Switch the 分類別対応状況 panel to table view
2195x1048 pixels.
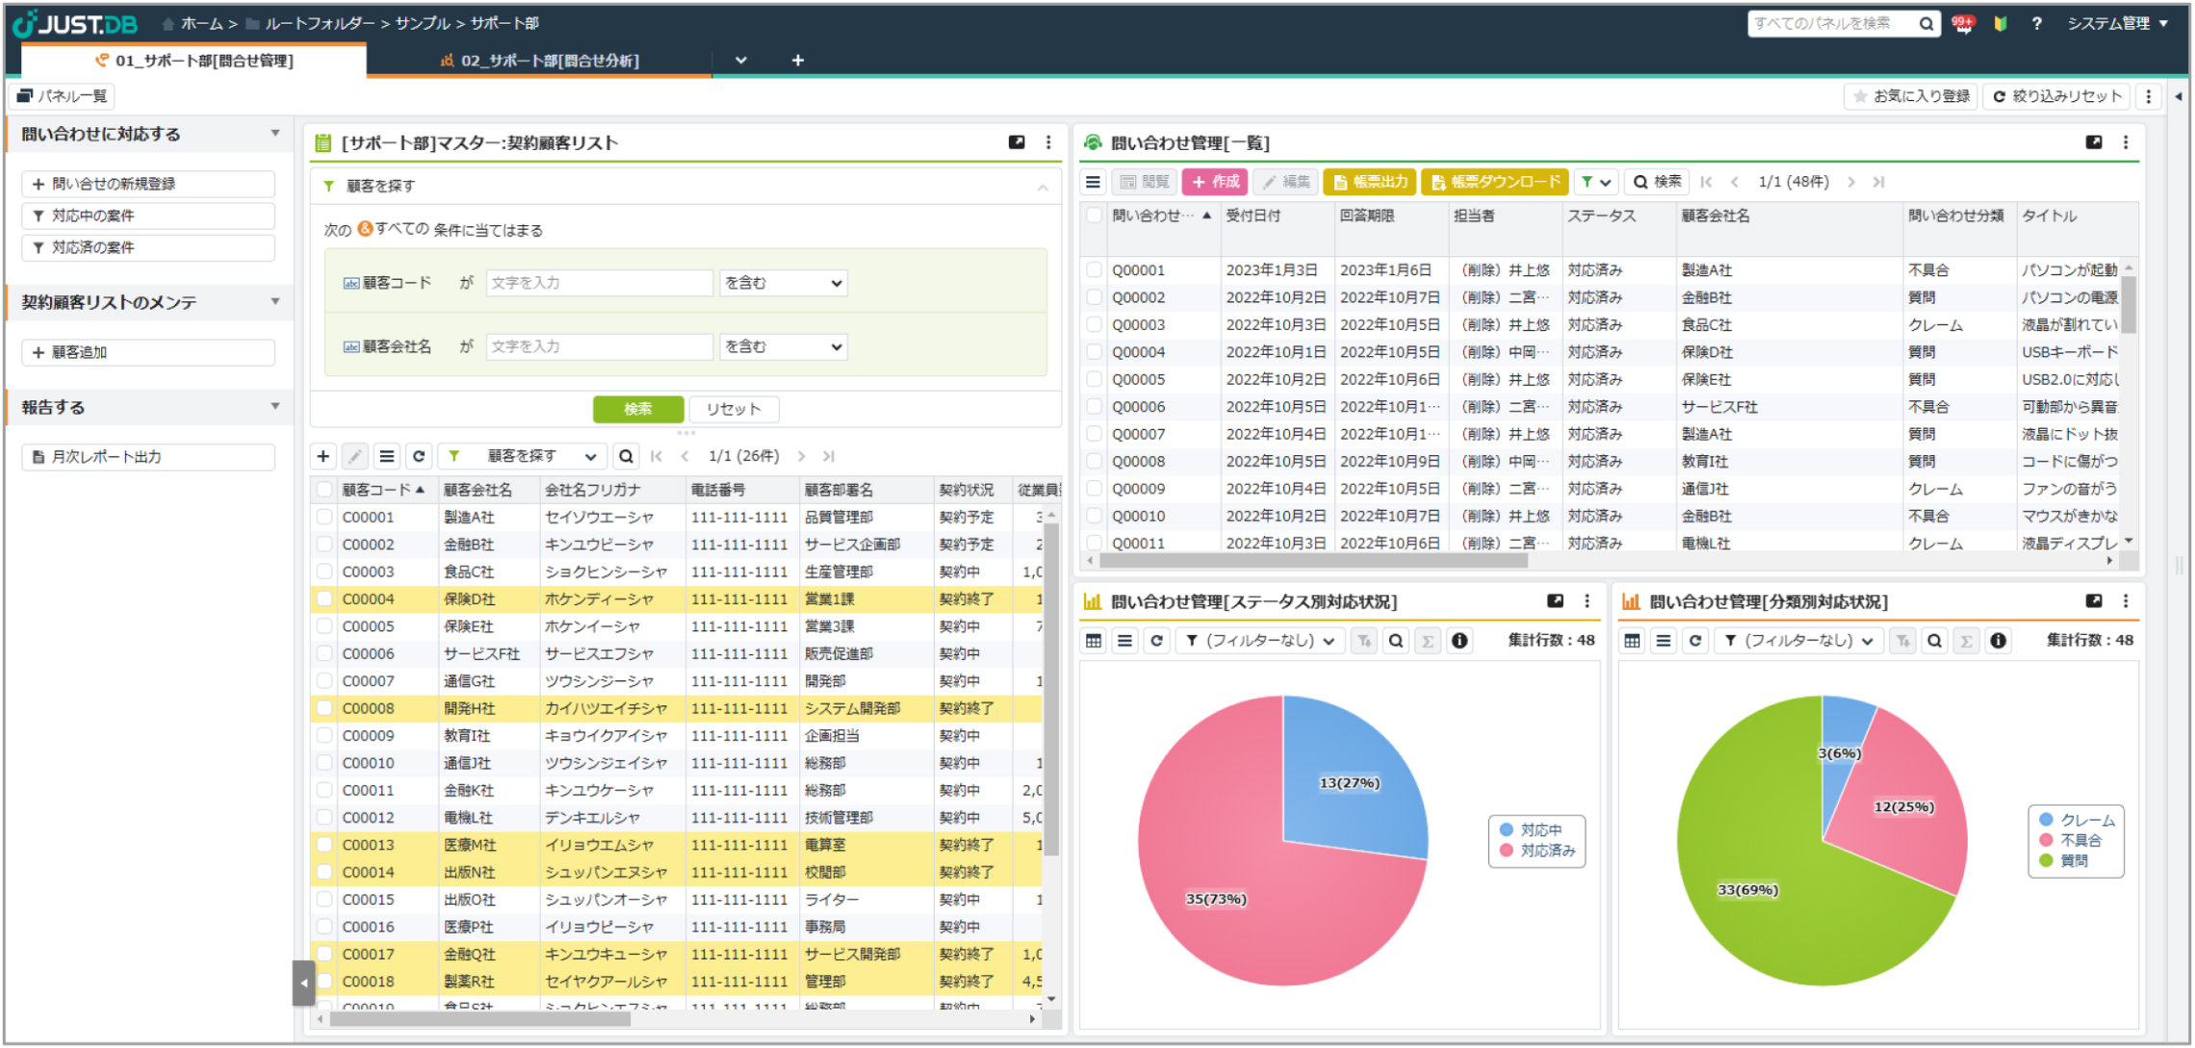click(x=1633, y=641)
